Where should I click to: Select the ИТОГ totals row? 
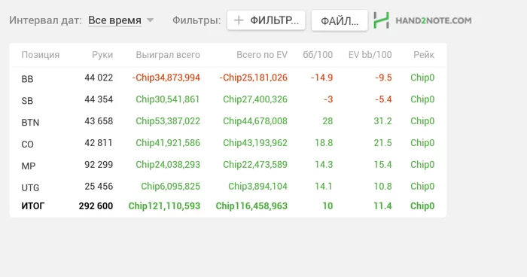pyautogui.click(x=228, y=205)
